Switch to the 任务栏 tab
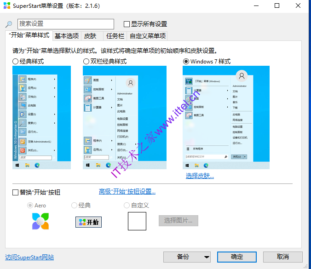 pyautogui.click(x=115, y=36)
